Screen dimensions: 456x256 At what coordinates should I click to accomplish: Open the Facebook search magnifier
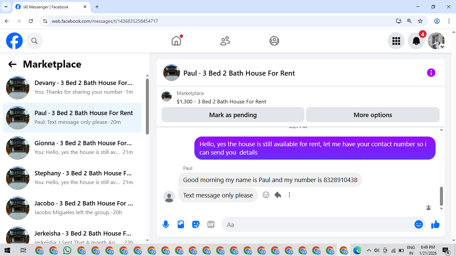point(34,41)
